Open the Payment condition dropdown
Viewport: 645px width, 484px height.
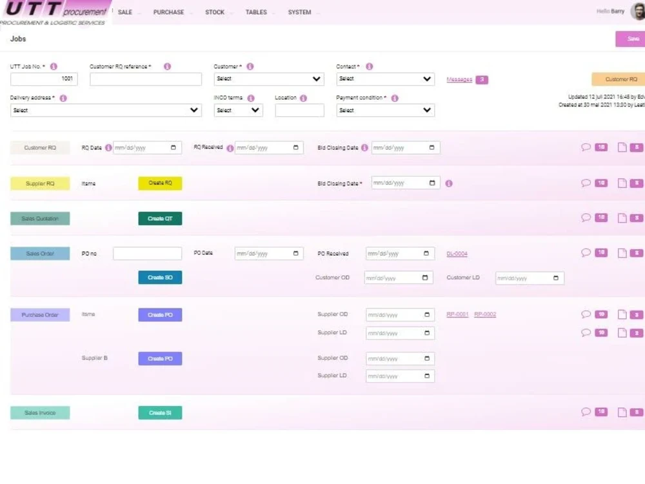click(385, 110)
